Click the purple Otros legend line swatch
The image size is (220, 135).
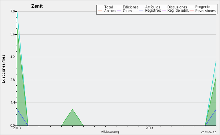coord(119,11)
